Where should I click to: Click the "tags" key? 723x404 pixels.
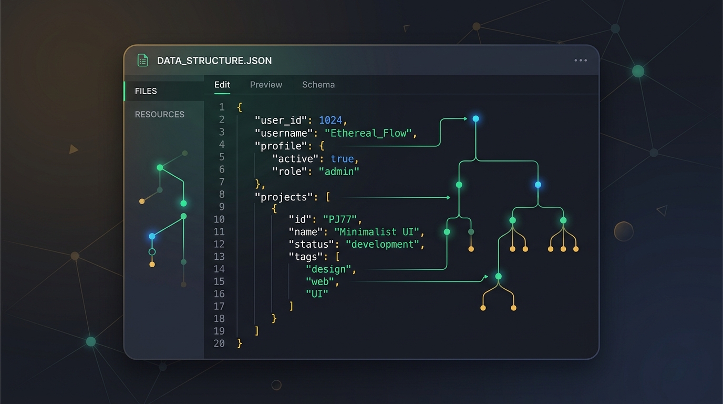pos(307,257)
